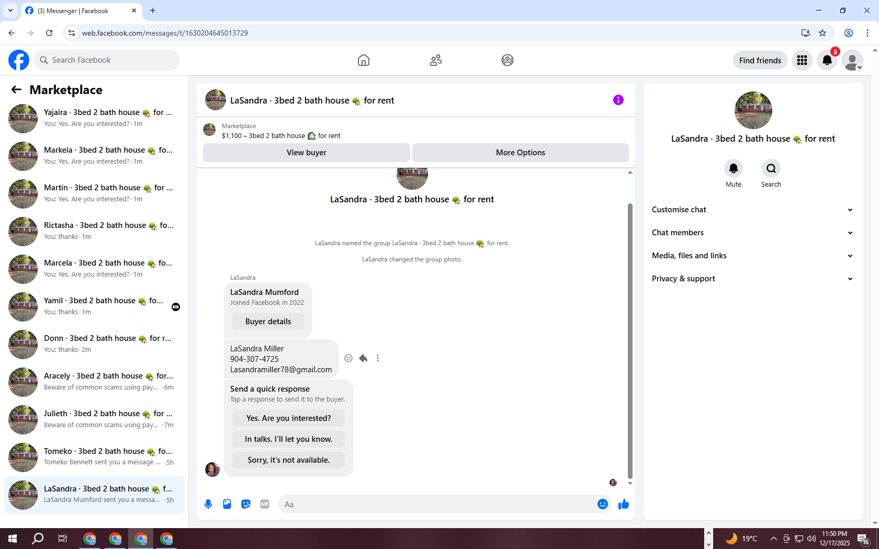Focus the Search Facebook field
This screenshot has width=879, height=549.
[107, 60]
